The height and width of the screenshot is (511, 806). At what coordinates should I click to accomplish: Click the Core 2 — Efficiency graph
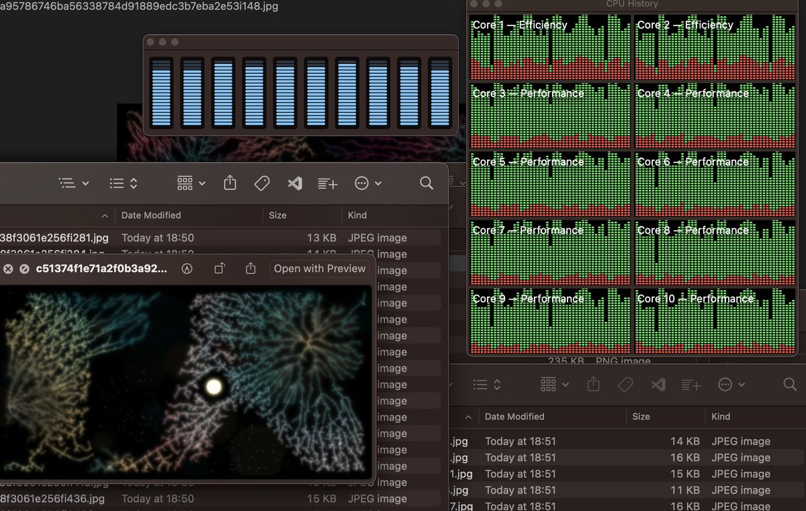715,47
